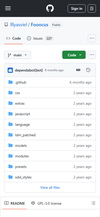Go to the GitHub homepage logo
Screen dimensions: 100x217
click(50, 8)
